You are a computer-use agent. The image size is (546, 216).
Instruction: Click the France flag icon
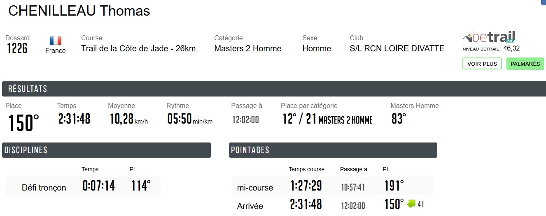pos(56,41)
